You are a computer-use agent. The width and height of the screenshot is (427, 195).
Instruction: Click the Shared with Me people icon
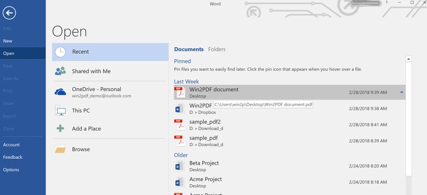click(x=60, y=71)
